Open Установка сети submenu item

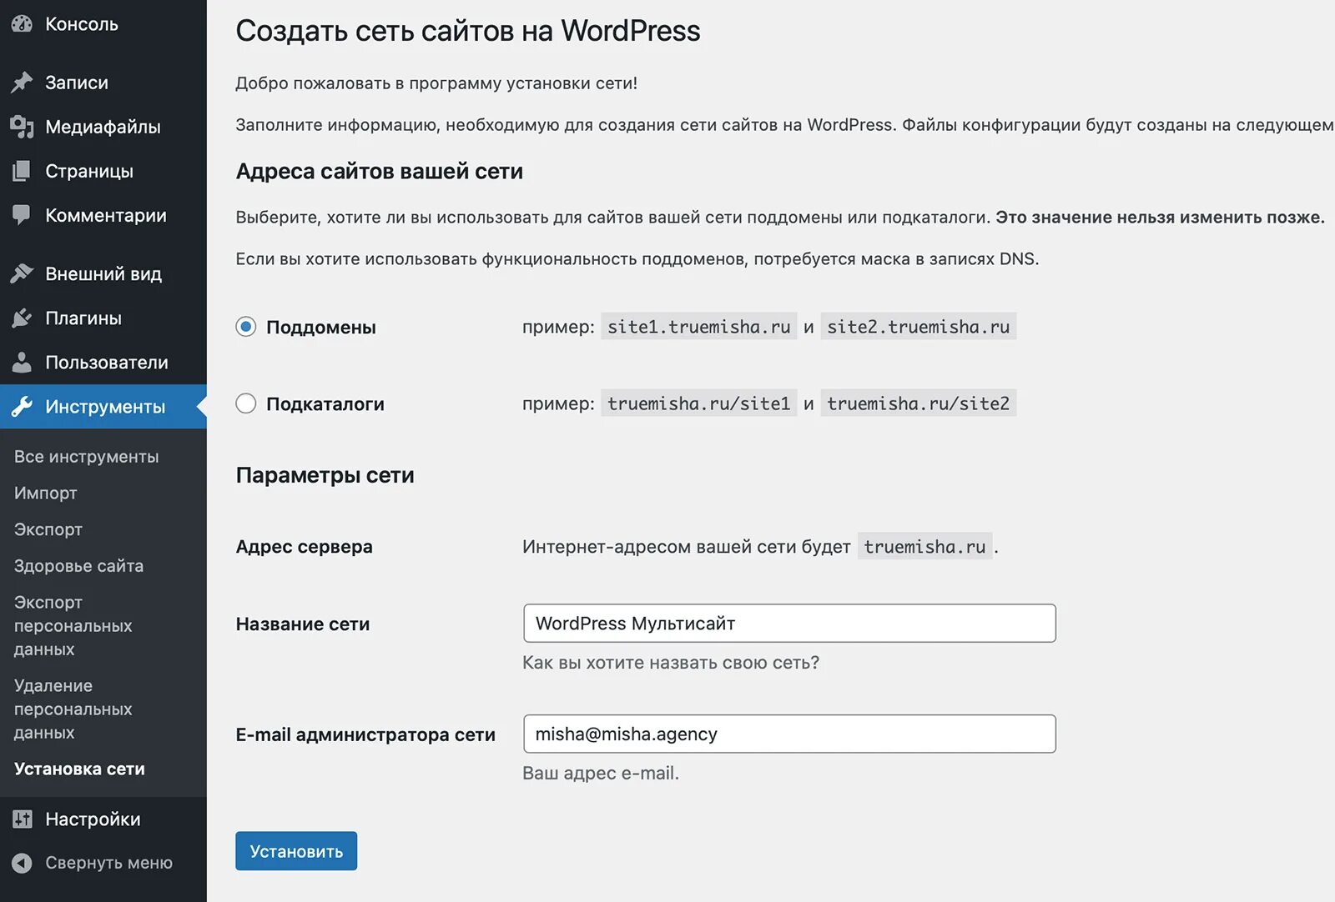[x=79, y=769]
